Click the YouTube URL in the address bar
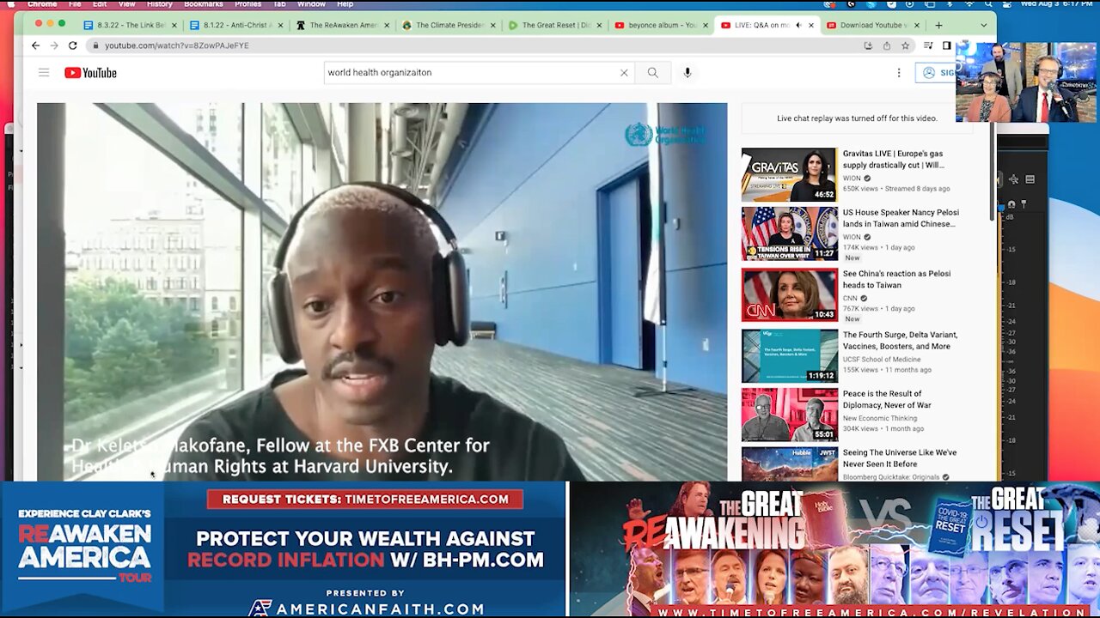Image resolution: width=1100 pixels, height=618 pixels. [177, 45]
